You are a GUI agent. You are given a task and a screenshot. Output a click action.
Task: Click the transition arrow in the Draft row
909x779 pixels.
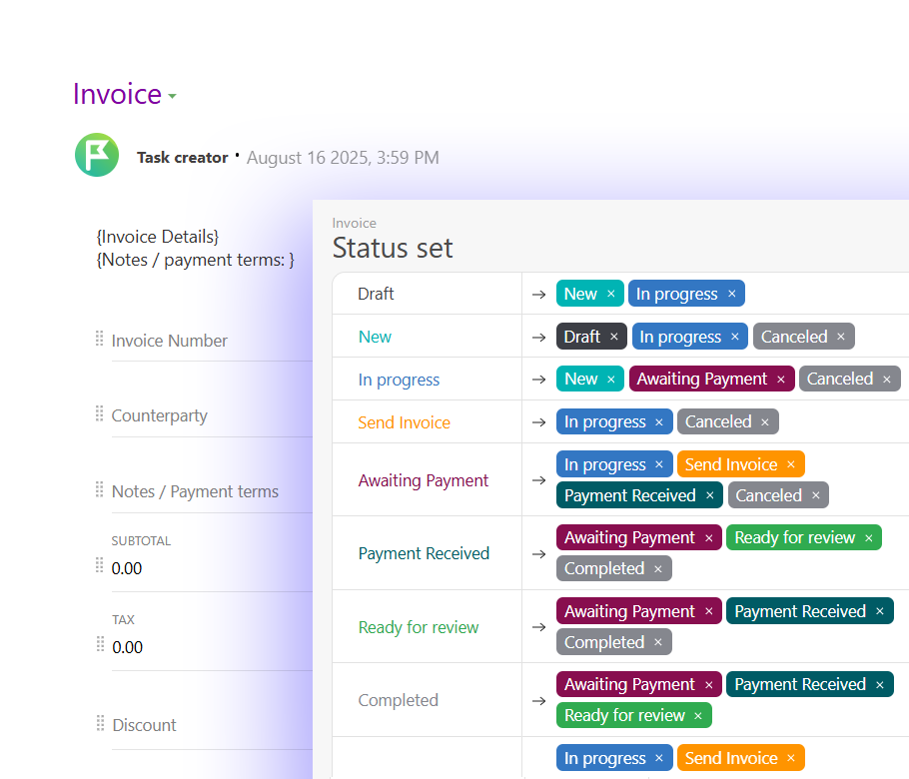coord(537,294)
